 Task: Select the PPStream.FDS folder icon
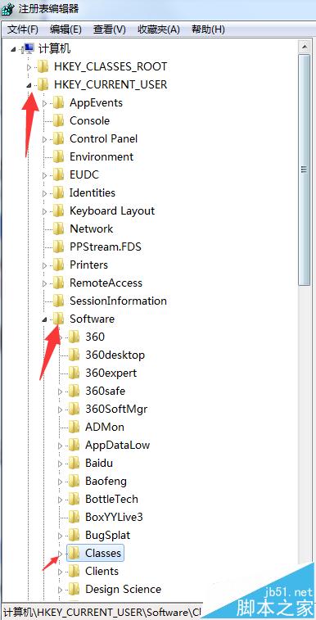coord(58,247)
